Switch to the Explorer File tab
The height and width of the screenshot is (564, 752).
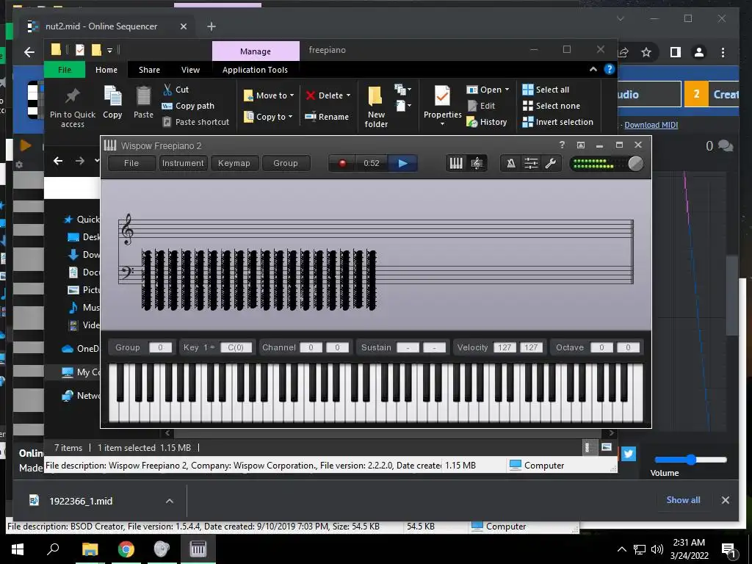pyautogui.click(x=65, y=70)
